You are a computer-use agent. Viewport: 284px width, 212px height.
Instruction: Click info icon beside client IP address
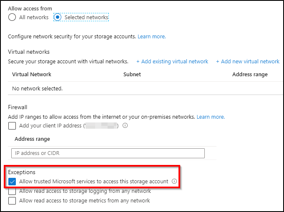tap(125, 125)
